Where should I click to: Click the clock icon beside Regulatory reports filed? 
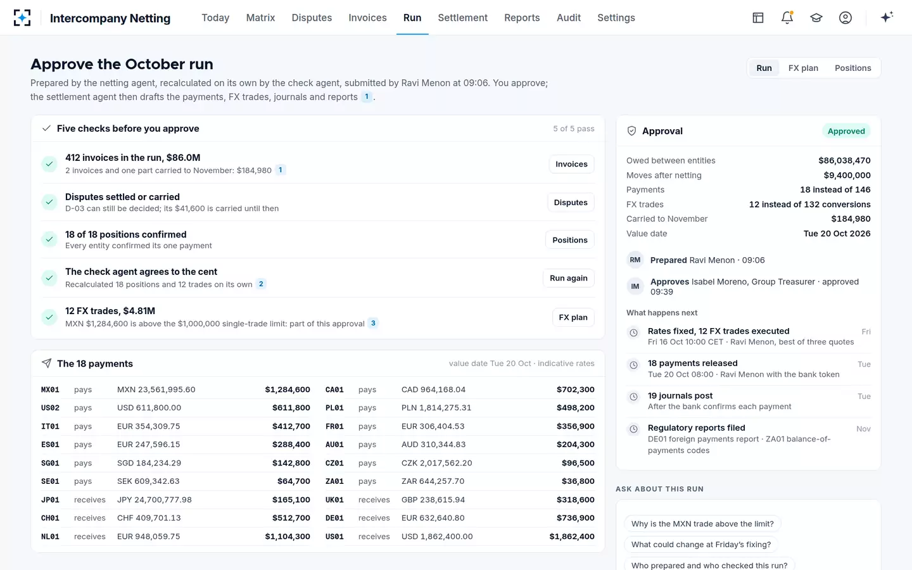coord(633,429)
